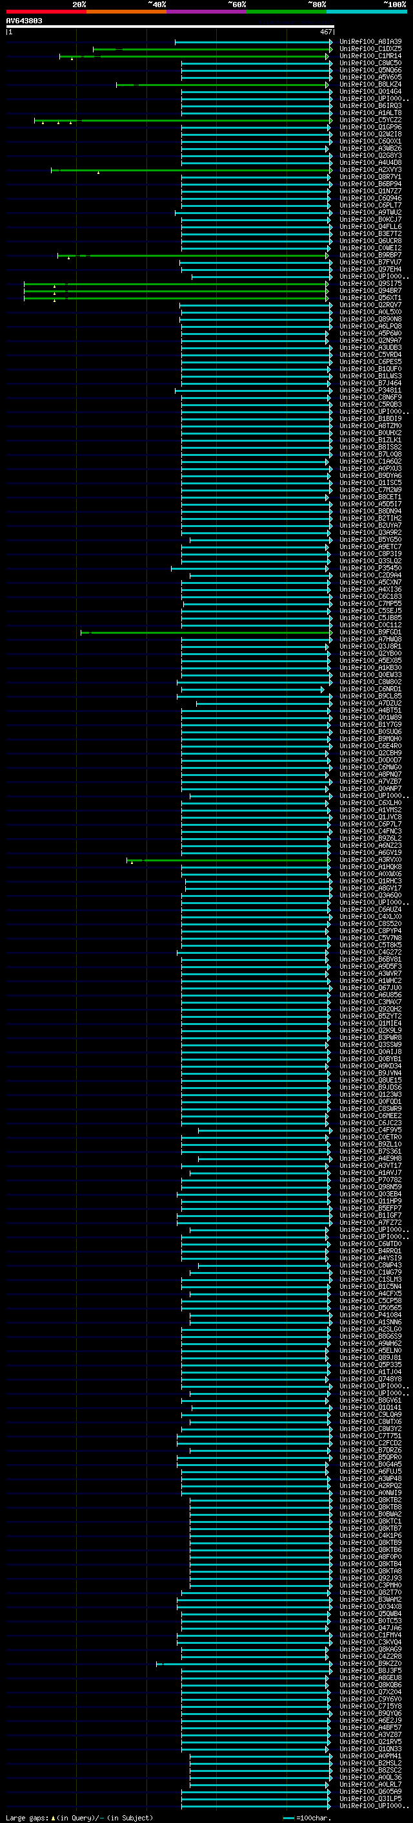Viewport: 413px width, 1823px height.
Task: Click the label UniRef100_A9D5F3
Action: click(370, 966)
